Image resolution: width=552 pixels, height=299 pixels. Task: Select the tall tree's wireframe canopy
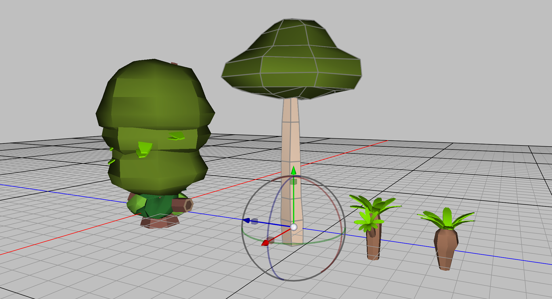[292, 59]
